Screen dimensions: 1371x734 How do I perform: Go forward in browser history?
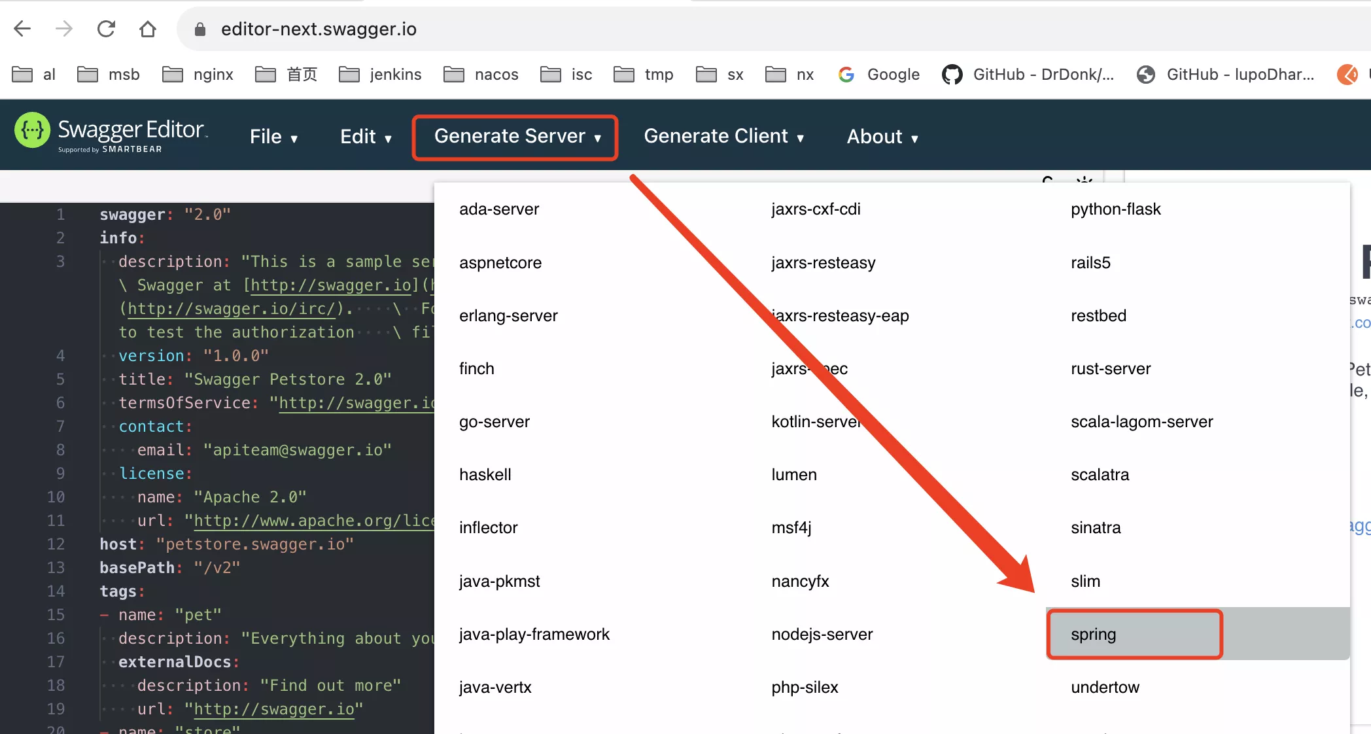(x=64, y=29)
